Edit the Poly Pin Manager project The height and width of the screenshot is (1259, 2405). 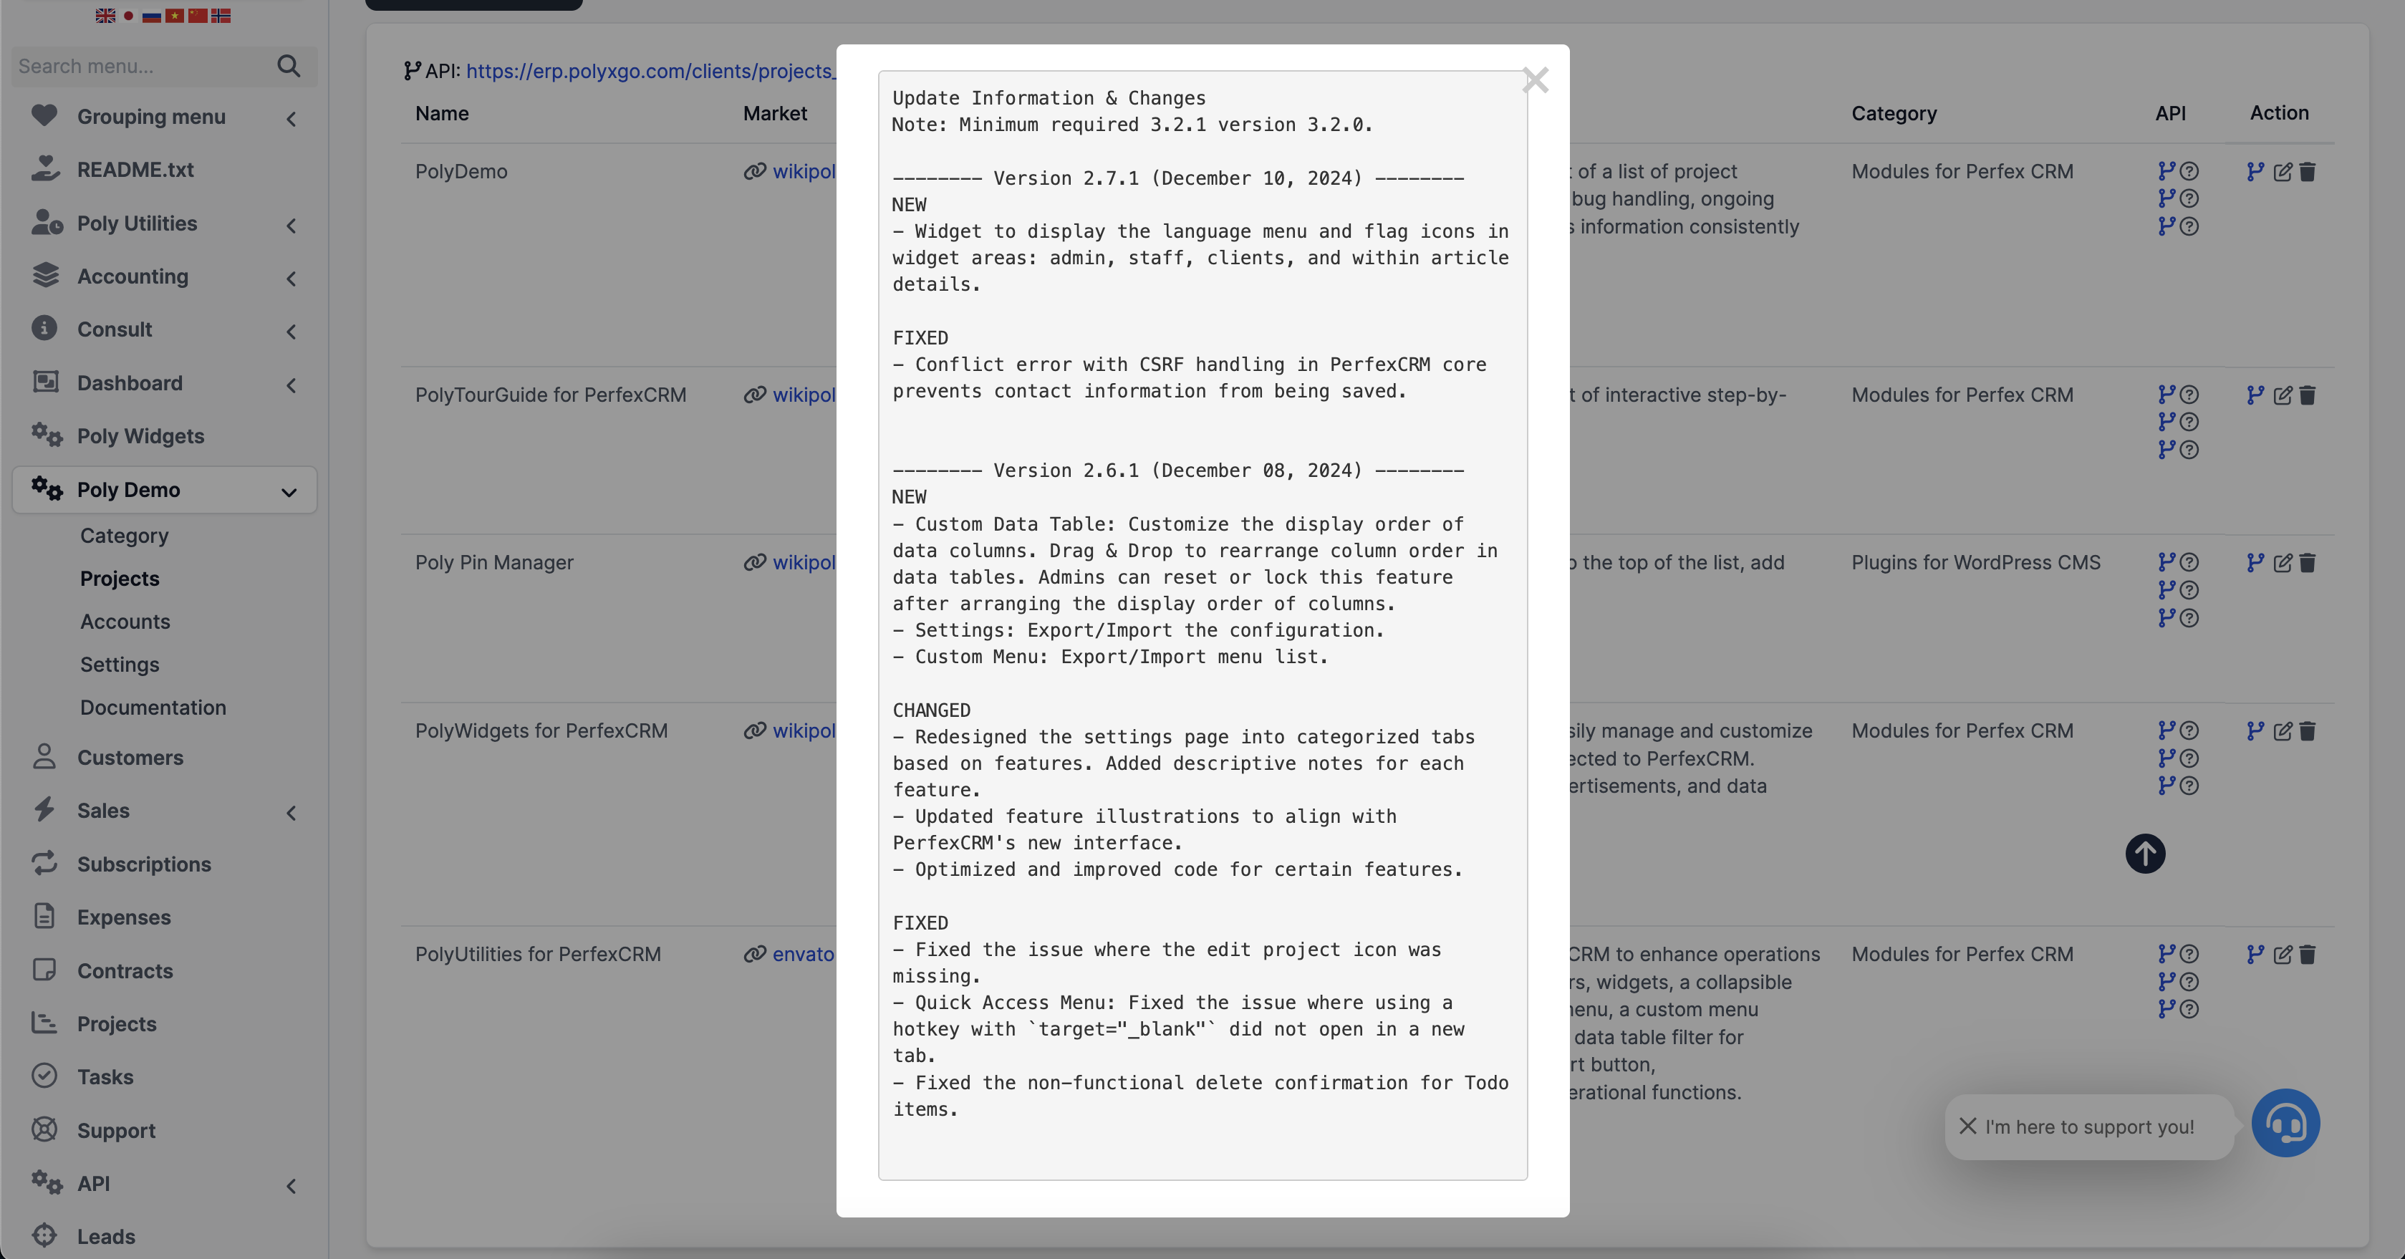(2283, 563)
